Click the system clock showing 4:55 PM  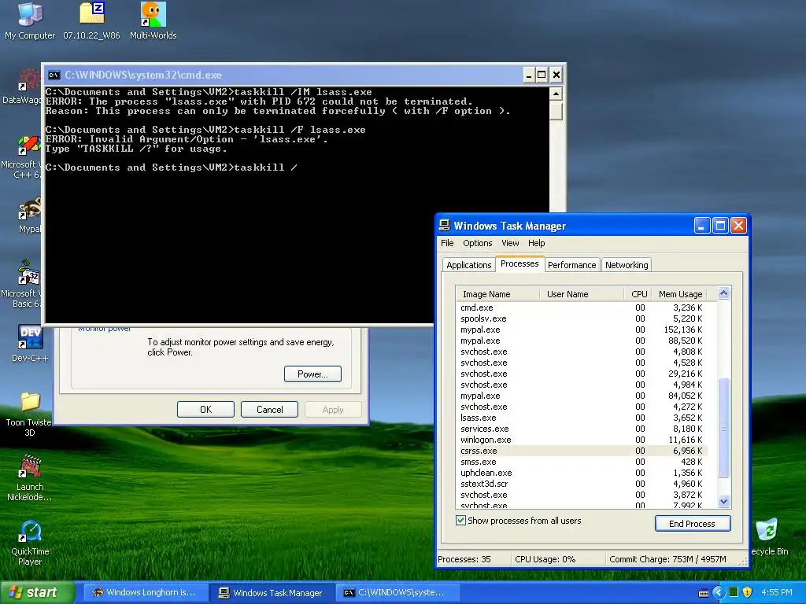coord(777,593)
